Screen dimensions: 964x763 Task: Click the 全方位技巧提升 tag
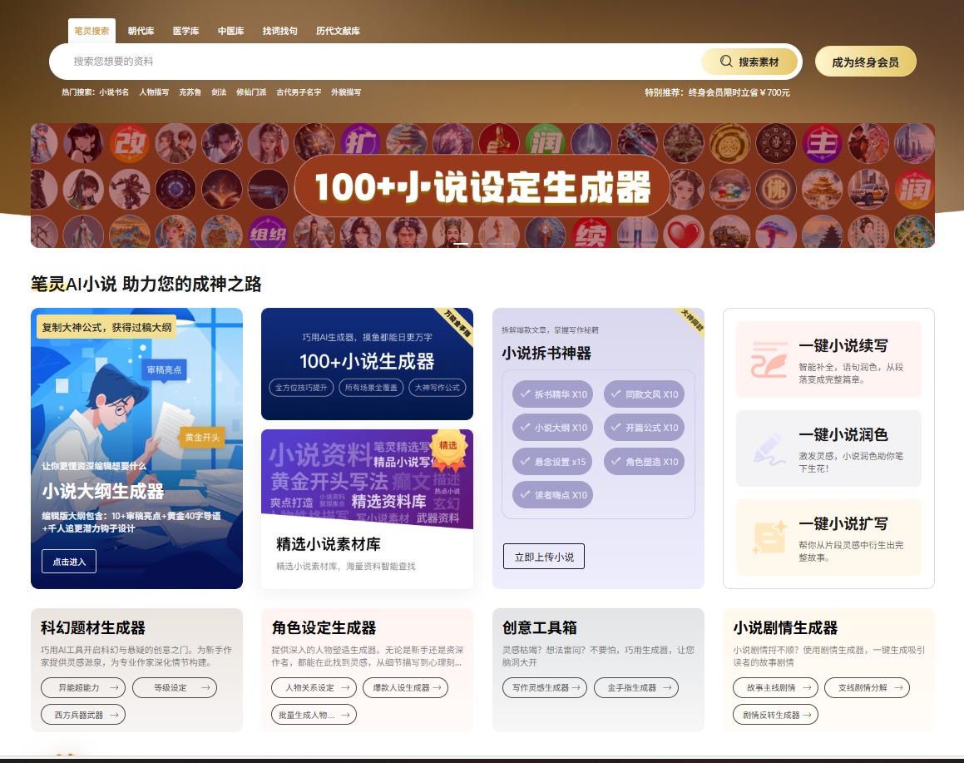click(x=301, y=388)
